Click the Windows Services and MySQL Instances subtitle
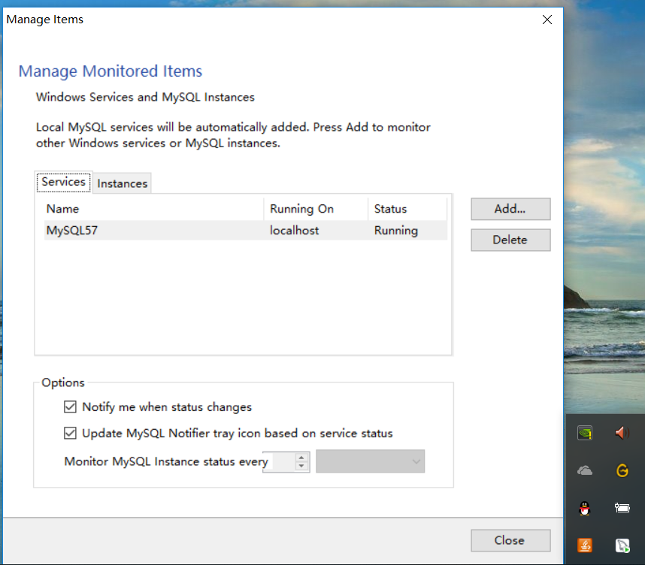The height and width of the screenshot is (565, 645). (x=145, y=98)
